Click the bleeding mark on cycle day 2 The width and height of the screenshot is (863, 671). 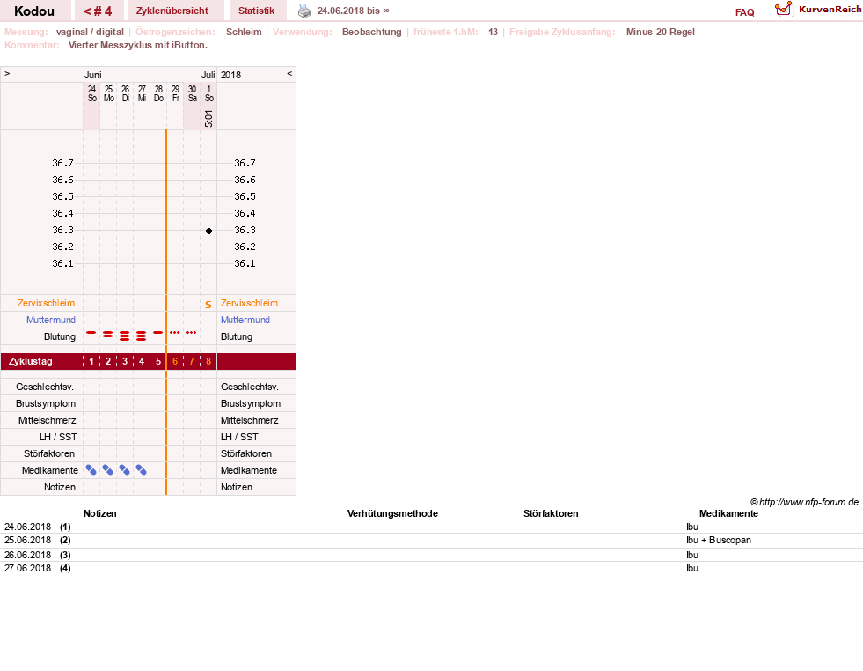point(108,335)
